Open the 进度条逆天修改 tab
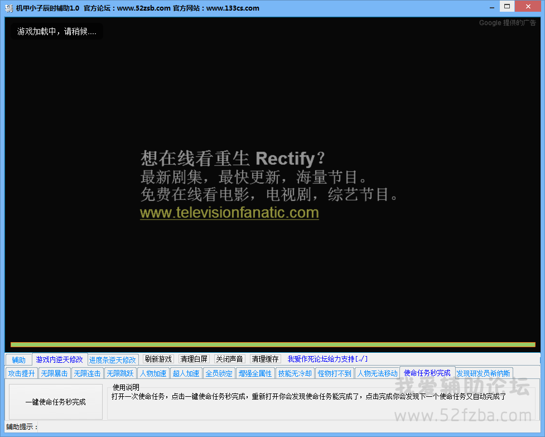Viewport: 545px width, 437px height. click(x=112, y=360)
